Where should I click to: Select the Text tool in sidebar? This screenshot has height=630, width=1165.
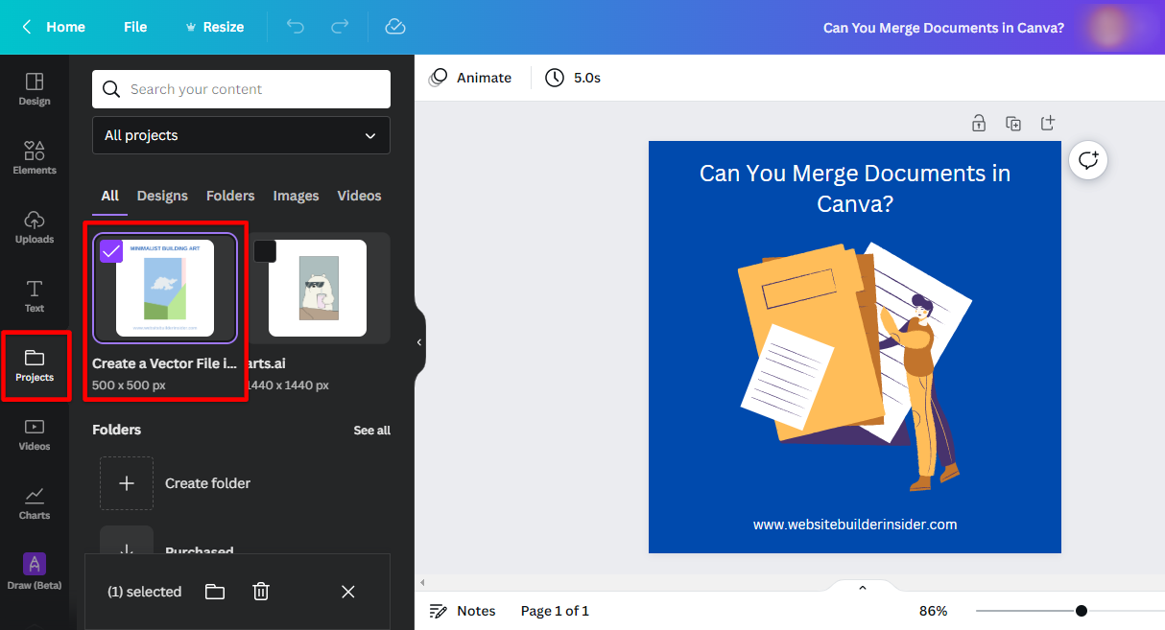coord(35,295)
